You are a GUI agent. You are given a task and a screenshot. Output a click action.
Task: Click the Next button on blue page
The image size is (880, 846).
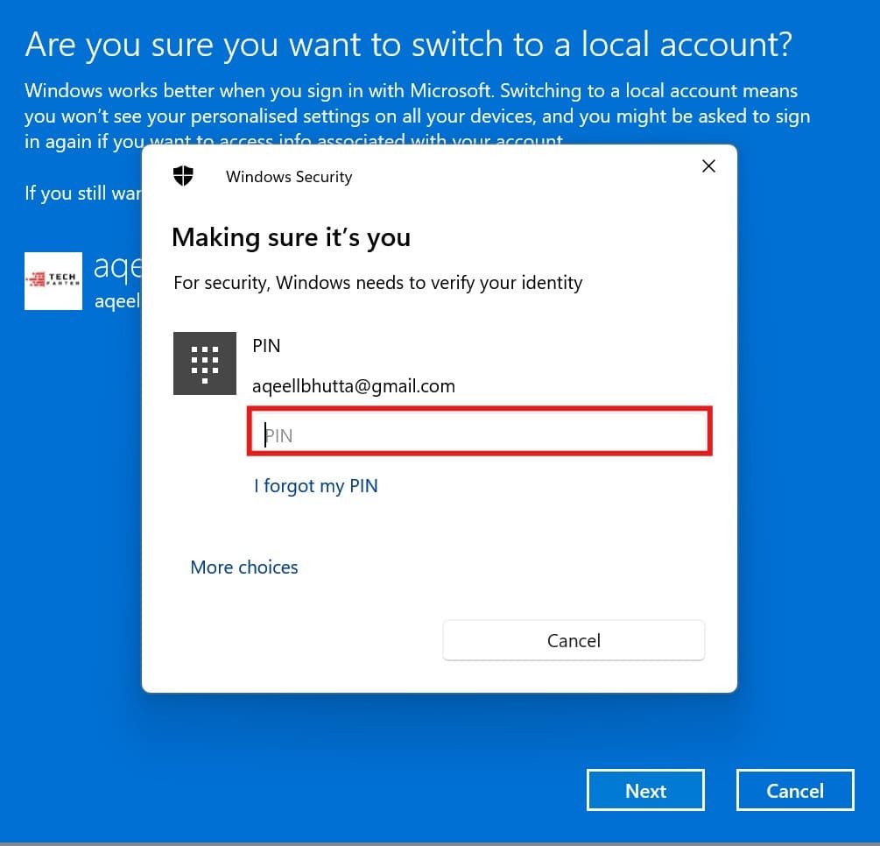(645, 791)
